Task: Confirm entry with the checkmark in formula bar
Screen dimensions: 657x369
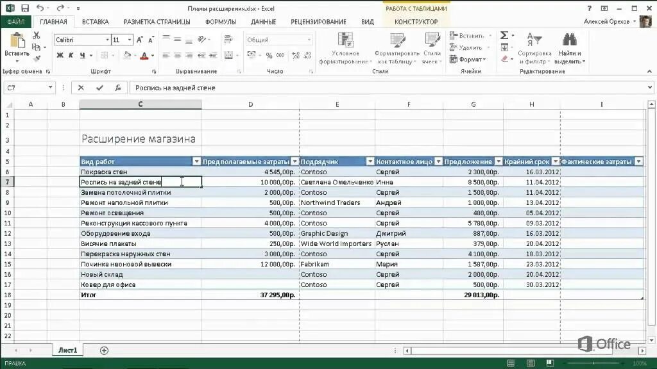Action: pos(99,88)
